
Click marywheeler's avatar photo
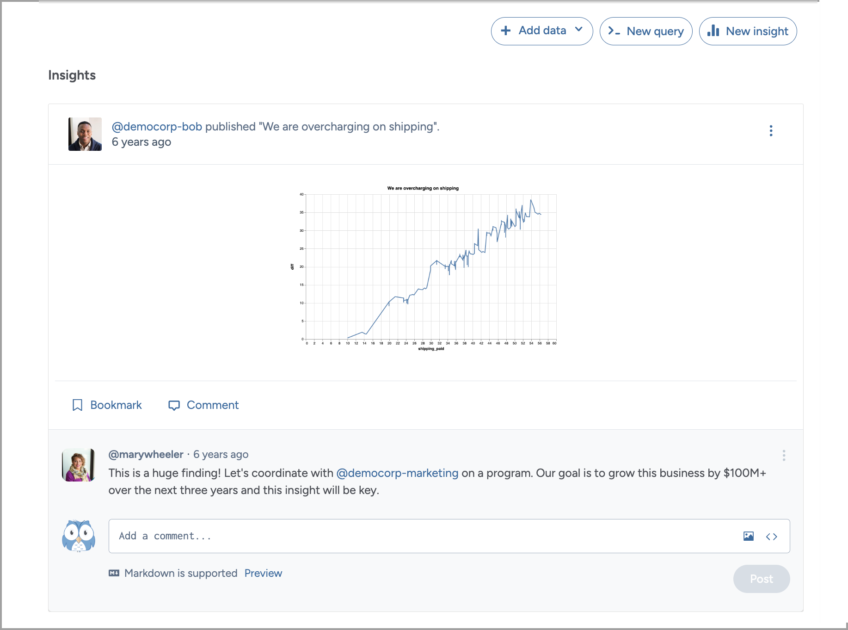(x=79, y=465)
